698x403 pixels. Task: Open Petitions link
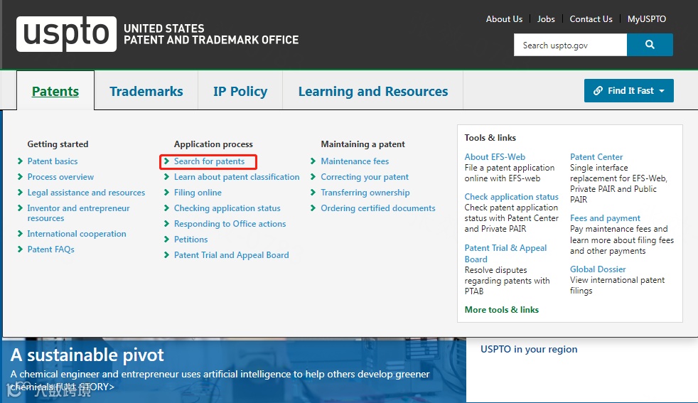191,239
